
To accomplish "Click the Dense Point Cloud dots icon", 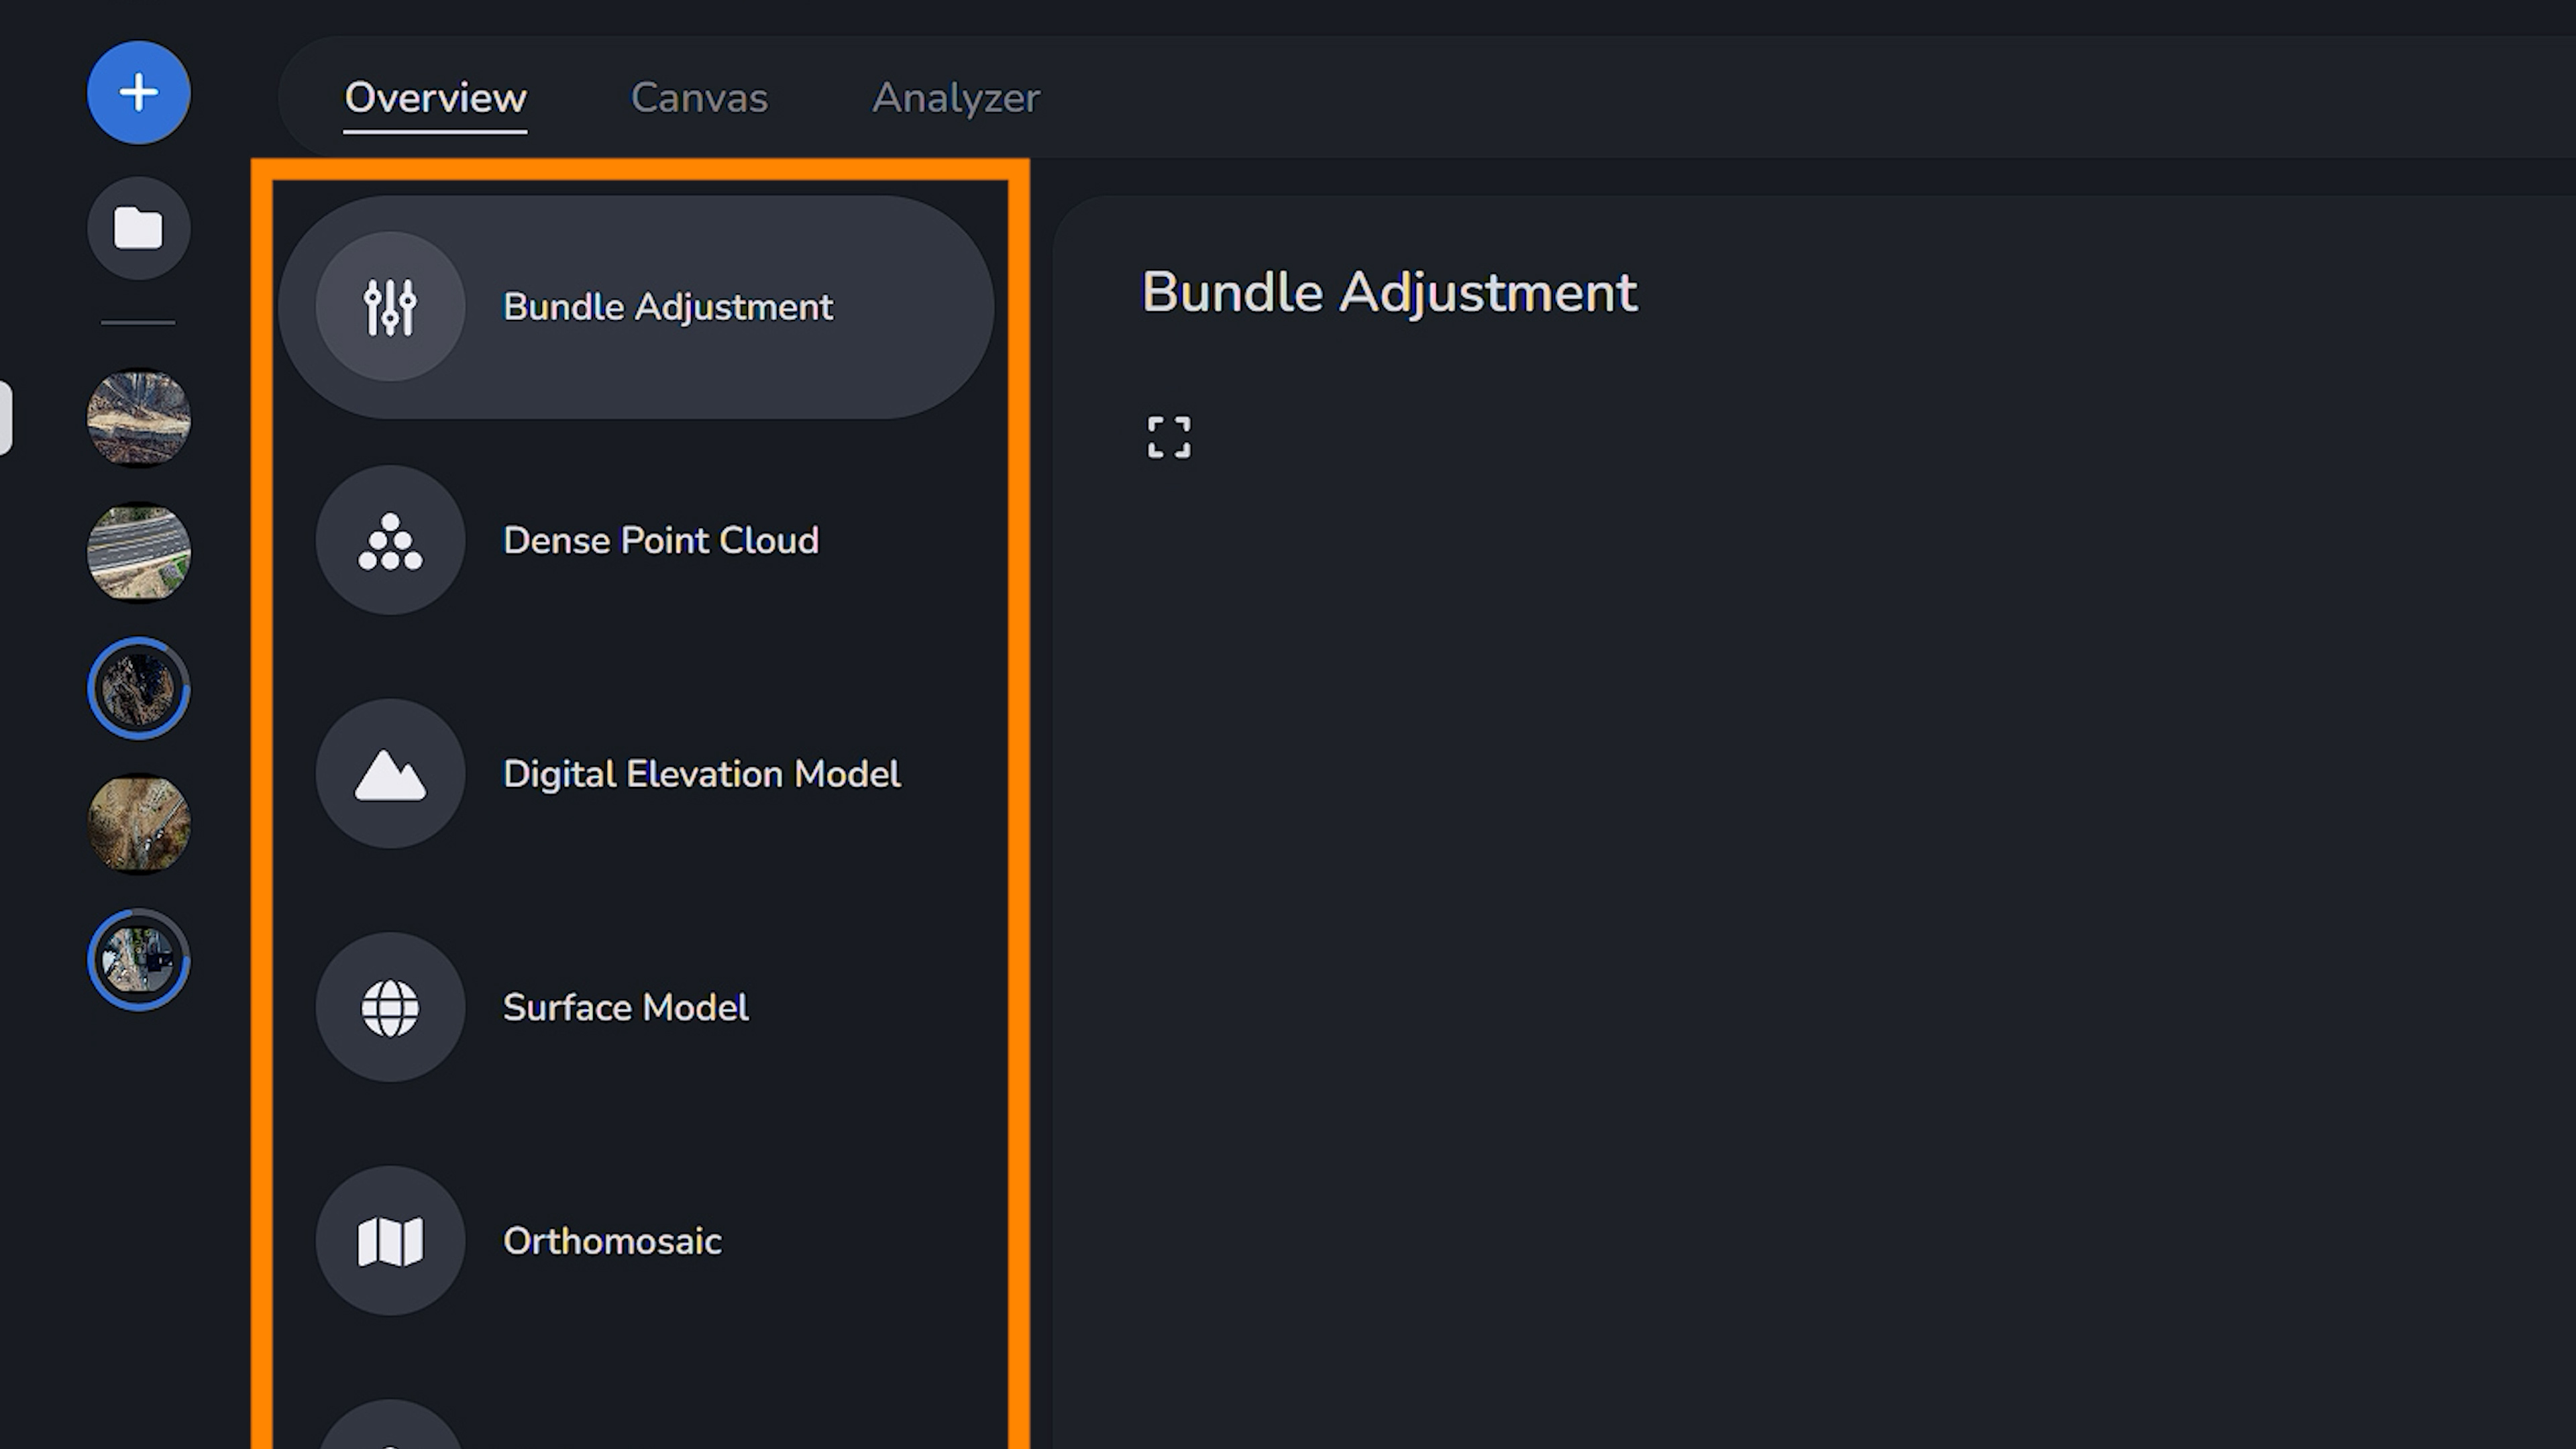I will [x=390, y=540].
